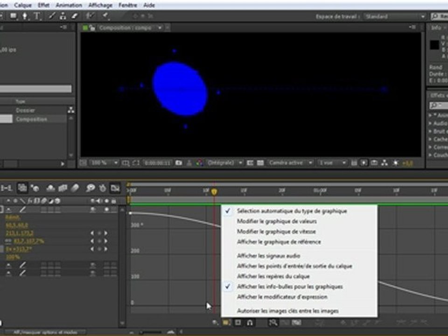Click the snapshot camera icon in the viewer
This screenshot has width=448, height=336.
coord(179,163)
